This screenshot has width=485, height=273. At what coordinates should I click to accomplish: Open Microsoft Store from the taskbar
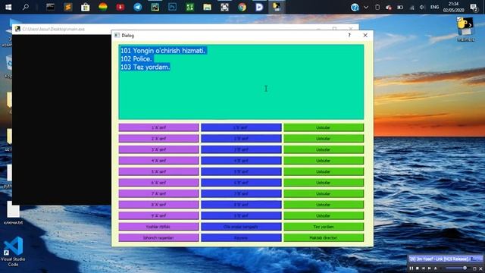tap(86, 7)
